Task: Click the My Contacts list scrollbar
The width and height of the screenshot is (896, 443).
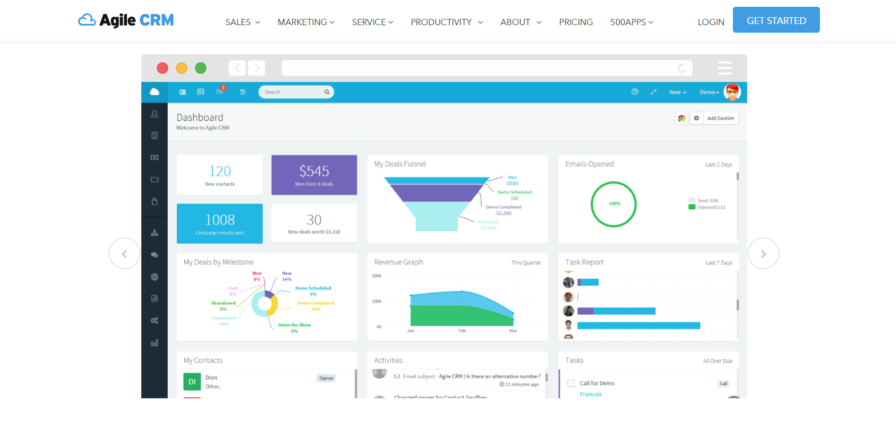Action: (356, 383)
